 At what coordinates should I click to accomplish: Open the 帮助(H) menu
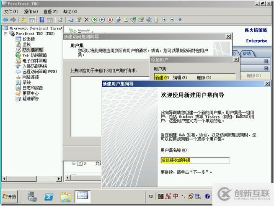(70, 12)
